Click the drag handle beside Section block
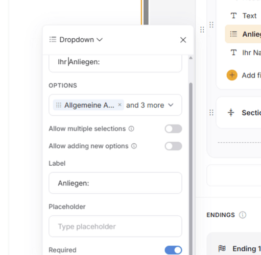The image size is (261, 255). pyautogui.click(x=211, y=113)
